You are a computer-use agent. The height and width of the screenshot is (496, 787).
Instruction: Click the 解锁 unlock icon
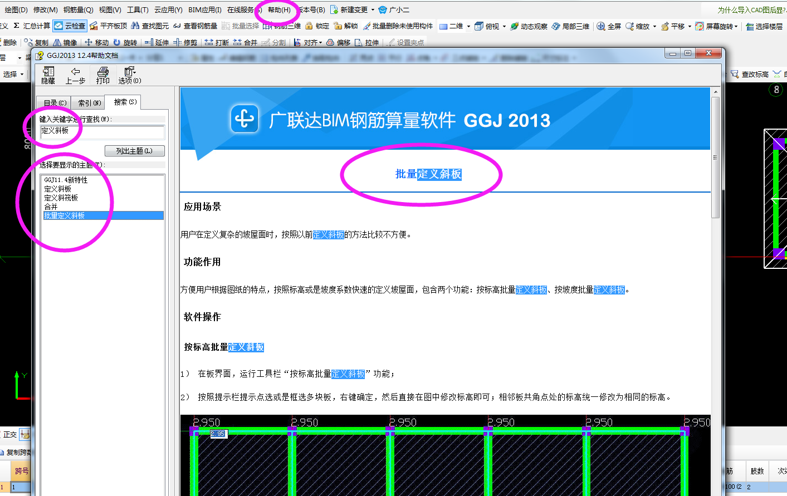338,26
